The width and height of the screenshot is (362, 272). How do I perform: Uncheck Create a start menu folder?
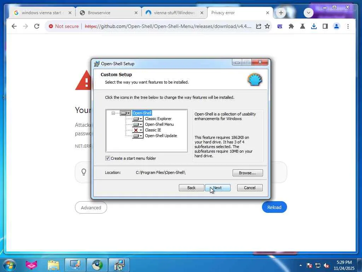[x=107, y=158]
